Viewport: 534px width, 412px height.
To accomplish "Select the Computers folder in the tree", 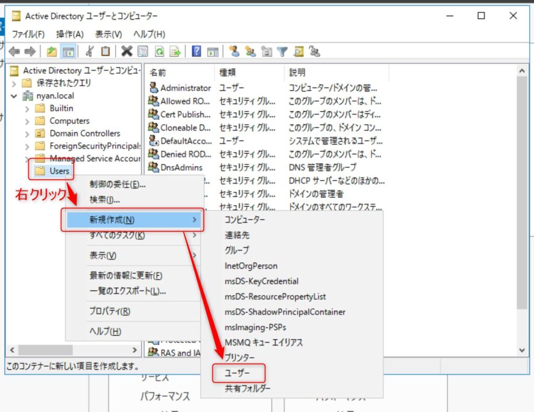I will 69,121.
